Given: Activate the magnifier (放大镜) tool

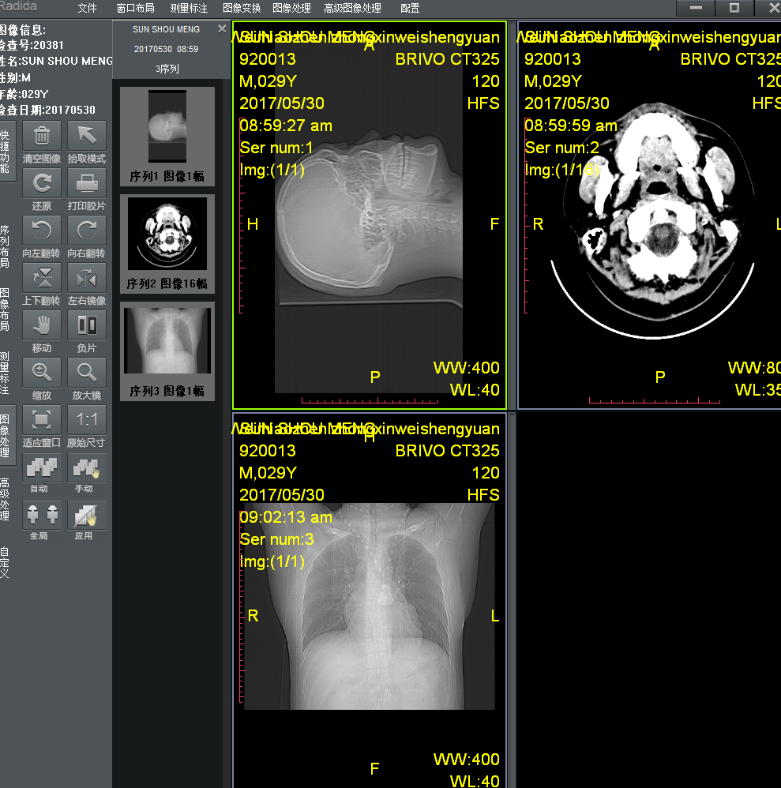Looking at the screenshot, I should [x=86, y=372].
